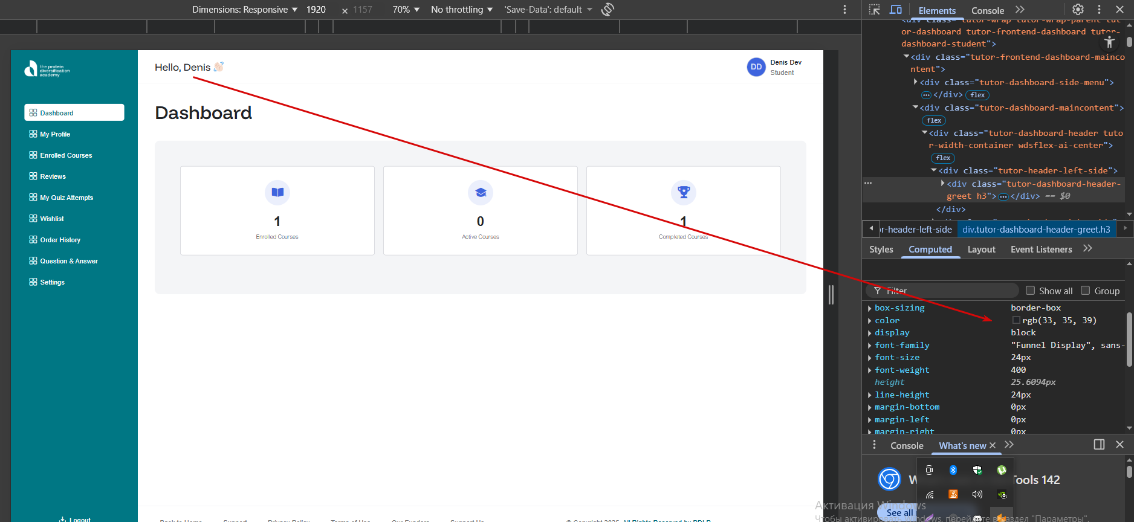Screen dimensions: 1134x522
Task: Click the Completed Courses trophy icon
Action: (684, 193)
